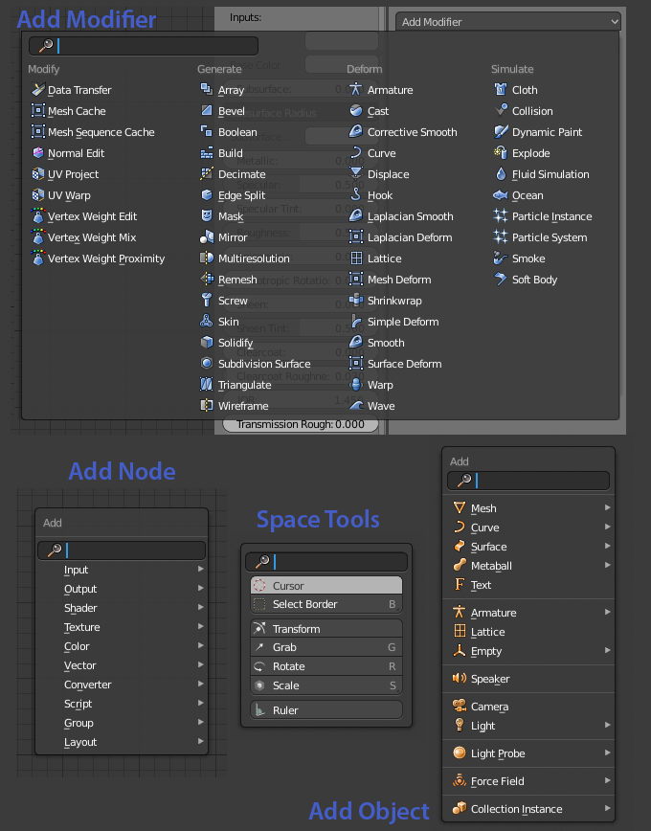Choose Corrective Smooth modifier
Screen dimensions: 651x831
pyautogui.click(x=412, y=131)
